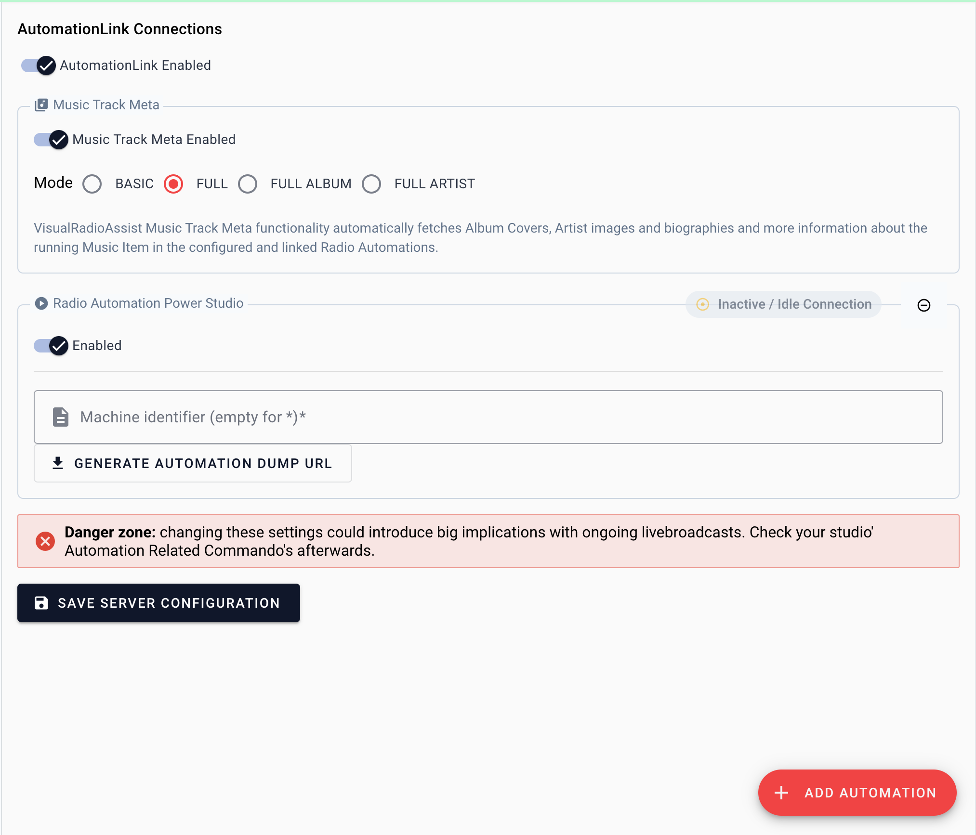Select the BASIC mode radio button
Image resolution: width=976 pixels, height=835 pixels.
(92, 184)
